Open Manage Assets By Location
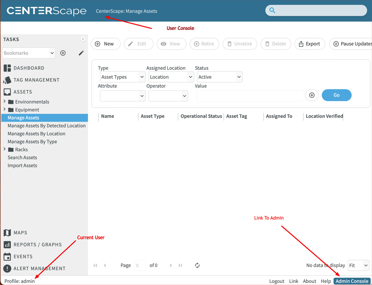The height and width of the screenshot is (285, 372). (x=36, y=134)
